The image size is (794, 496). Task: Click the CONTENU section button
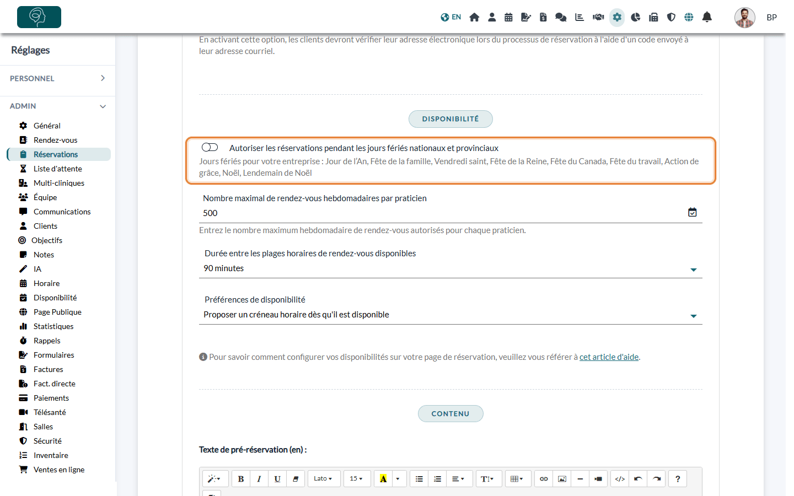point(450,414)
